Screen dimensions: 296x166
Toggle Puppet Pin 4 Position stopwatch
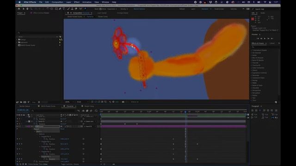[44, 149]
